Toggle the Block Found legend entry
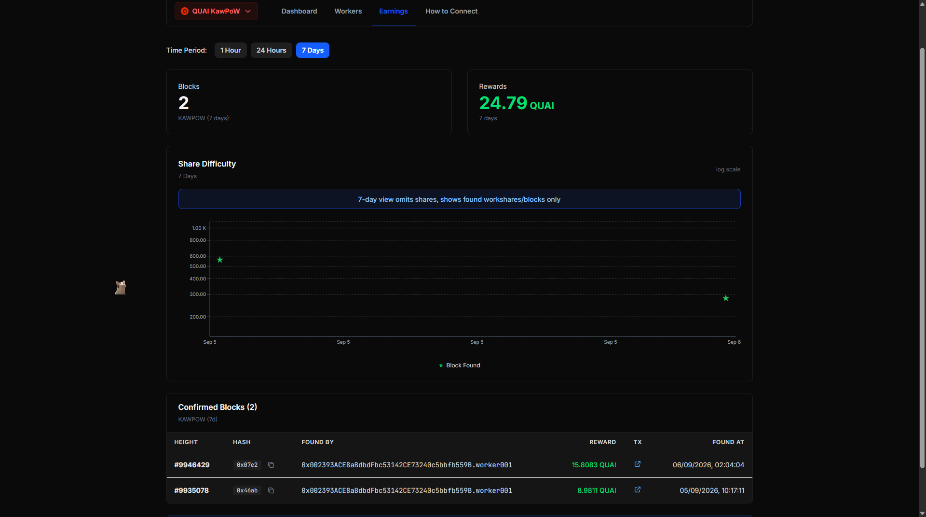926x517 pixels. point(459,365)
